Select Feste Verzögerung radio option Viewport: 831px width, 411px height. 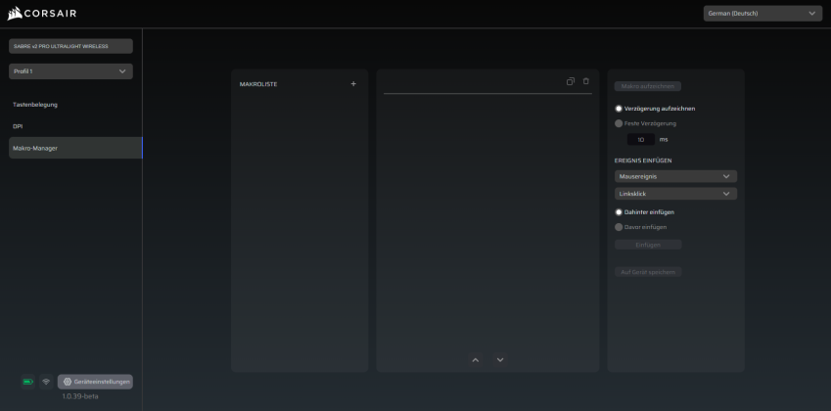click(619, 123)
